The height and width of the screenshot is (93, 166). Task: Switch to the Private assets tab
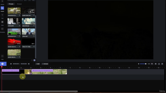[11, 4]
